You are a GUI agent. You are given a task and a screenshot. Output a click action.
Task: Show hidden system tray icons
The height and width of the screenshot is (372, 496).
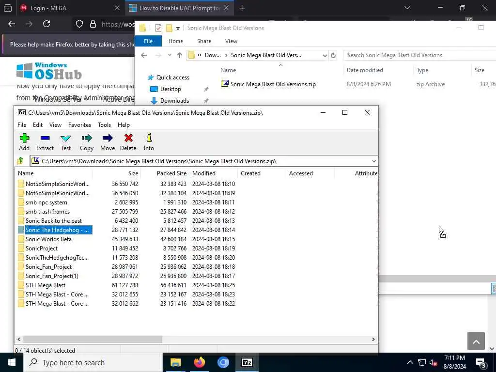[410, 362]
